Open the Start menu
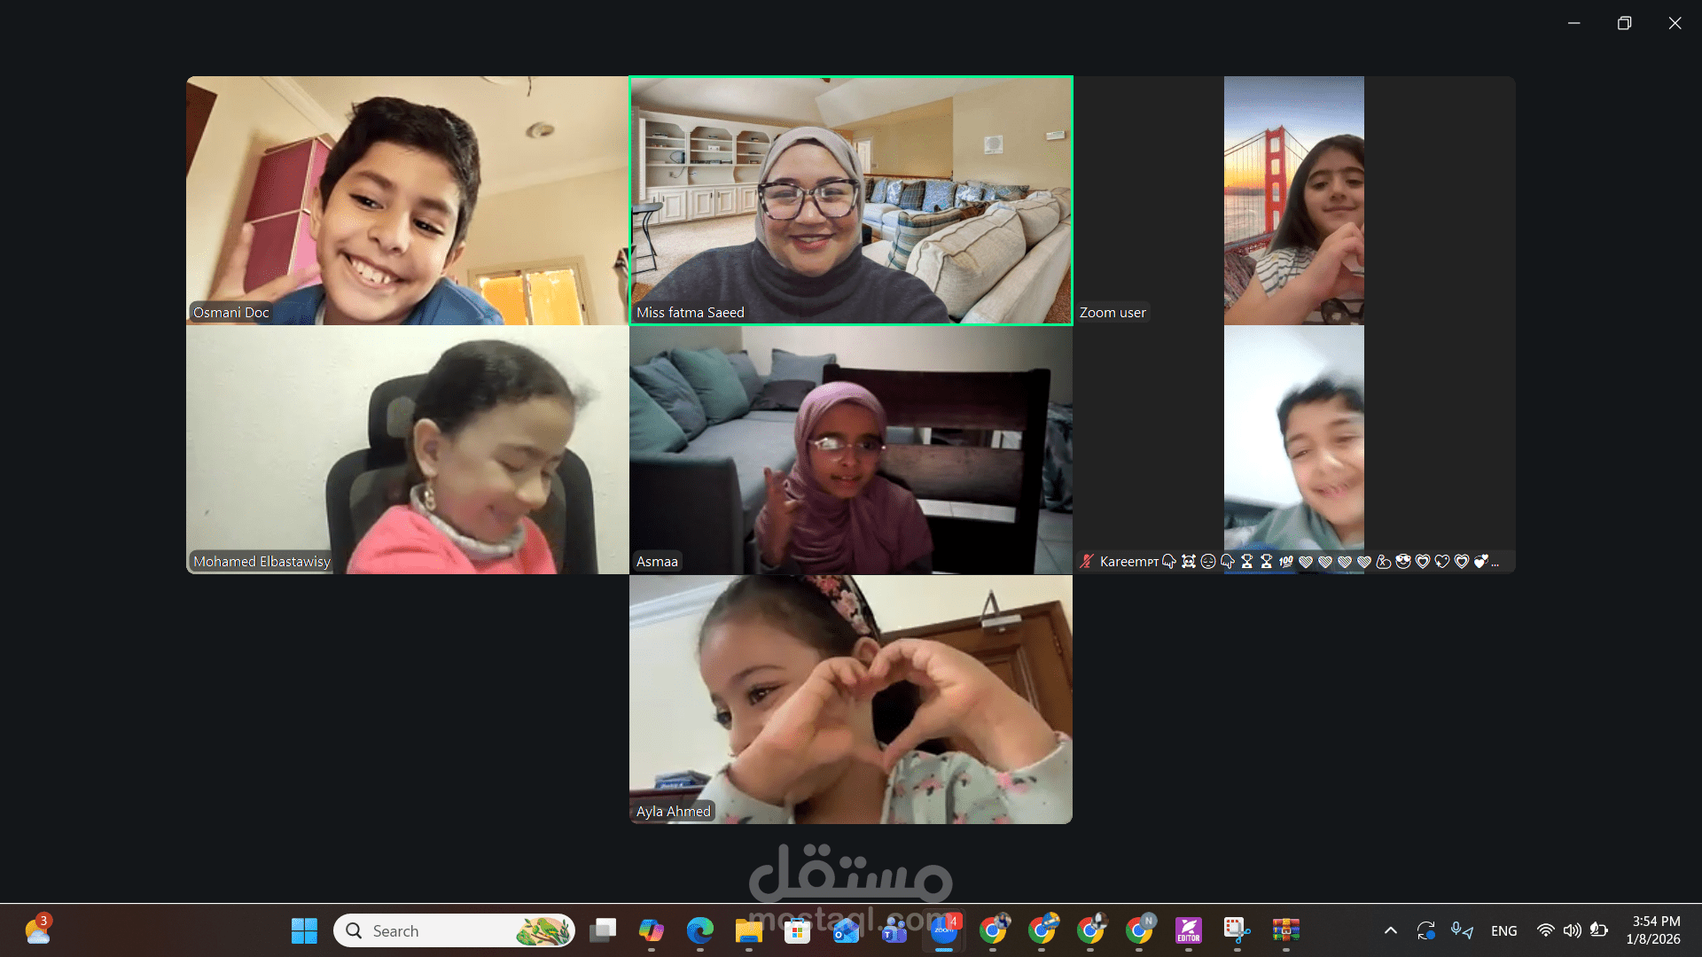Image resolution: width=1702 pixels, height=957 pixels. pyautogui.click(x=304, y=930)
